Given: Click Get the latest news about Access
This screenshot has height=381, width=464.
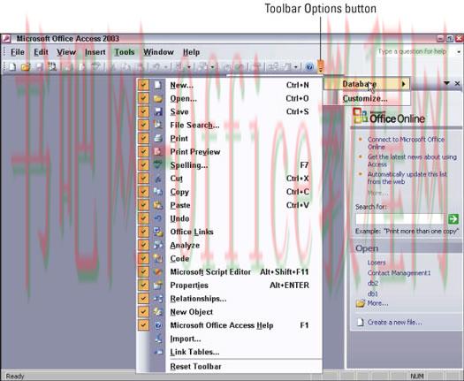Looking at the screenshot, I should (x=412, y=161).
